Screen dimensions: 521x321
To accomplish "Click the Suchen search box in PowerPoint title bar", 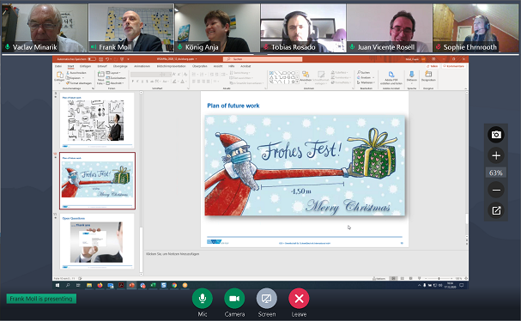I will (263, 59).
